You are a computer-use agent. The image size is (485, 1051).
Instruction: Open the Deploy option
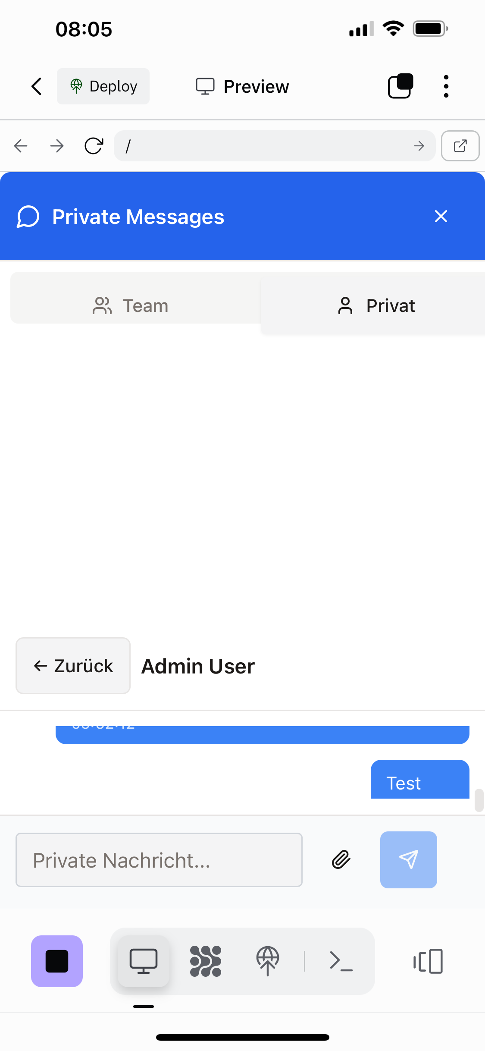point(103,86)
